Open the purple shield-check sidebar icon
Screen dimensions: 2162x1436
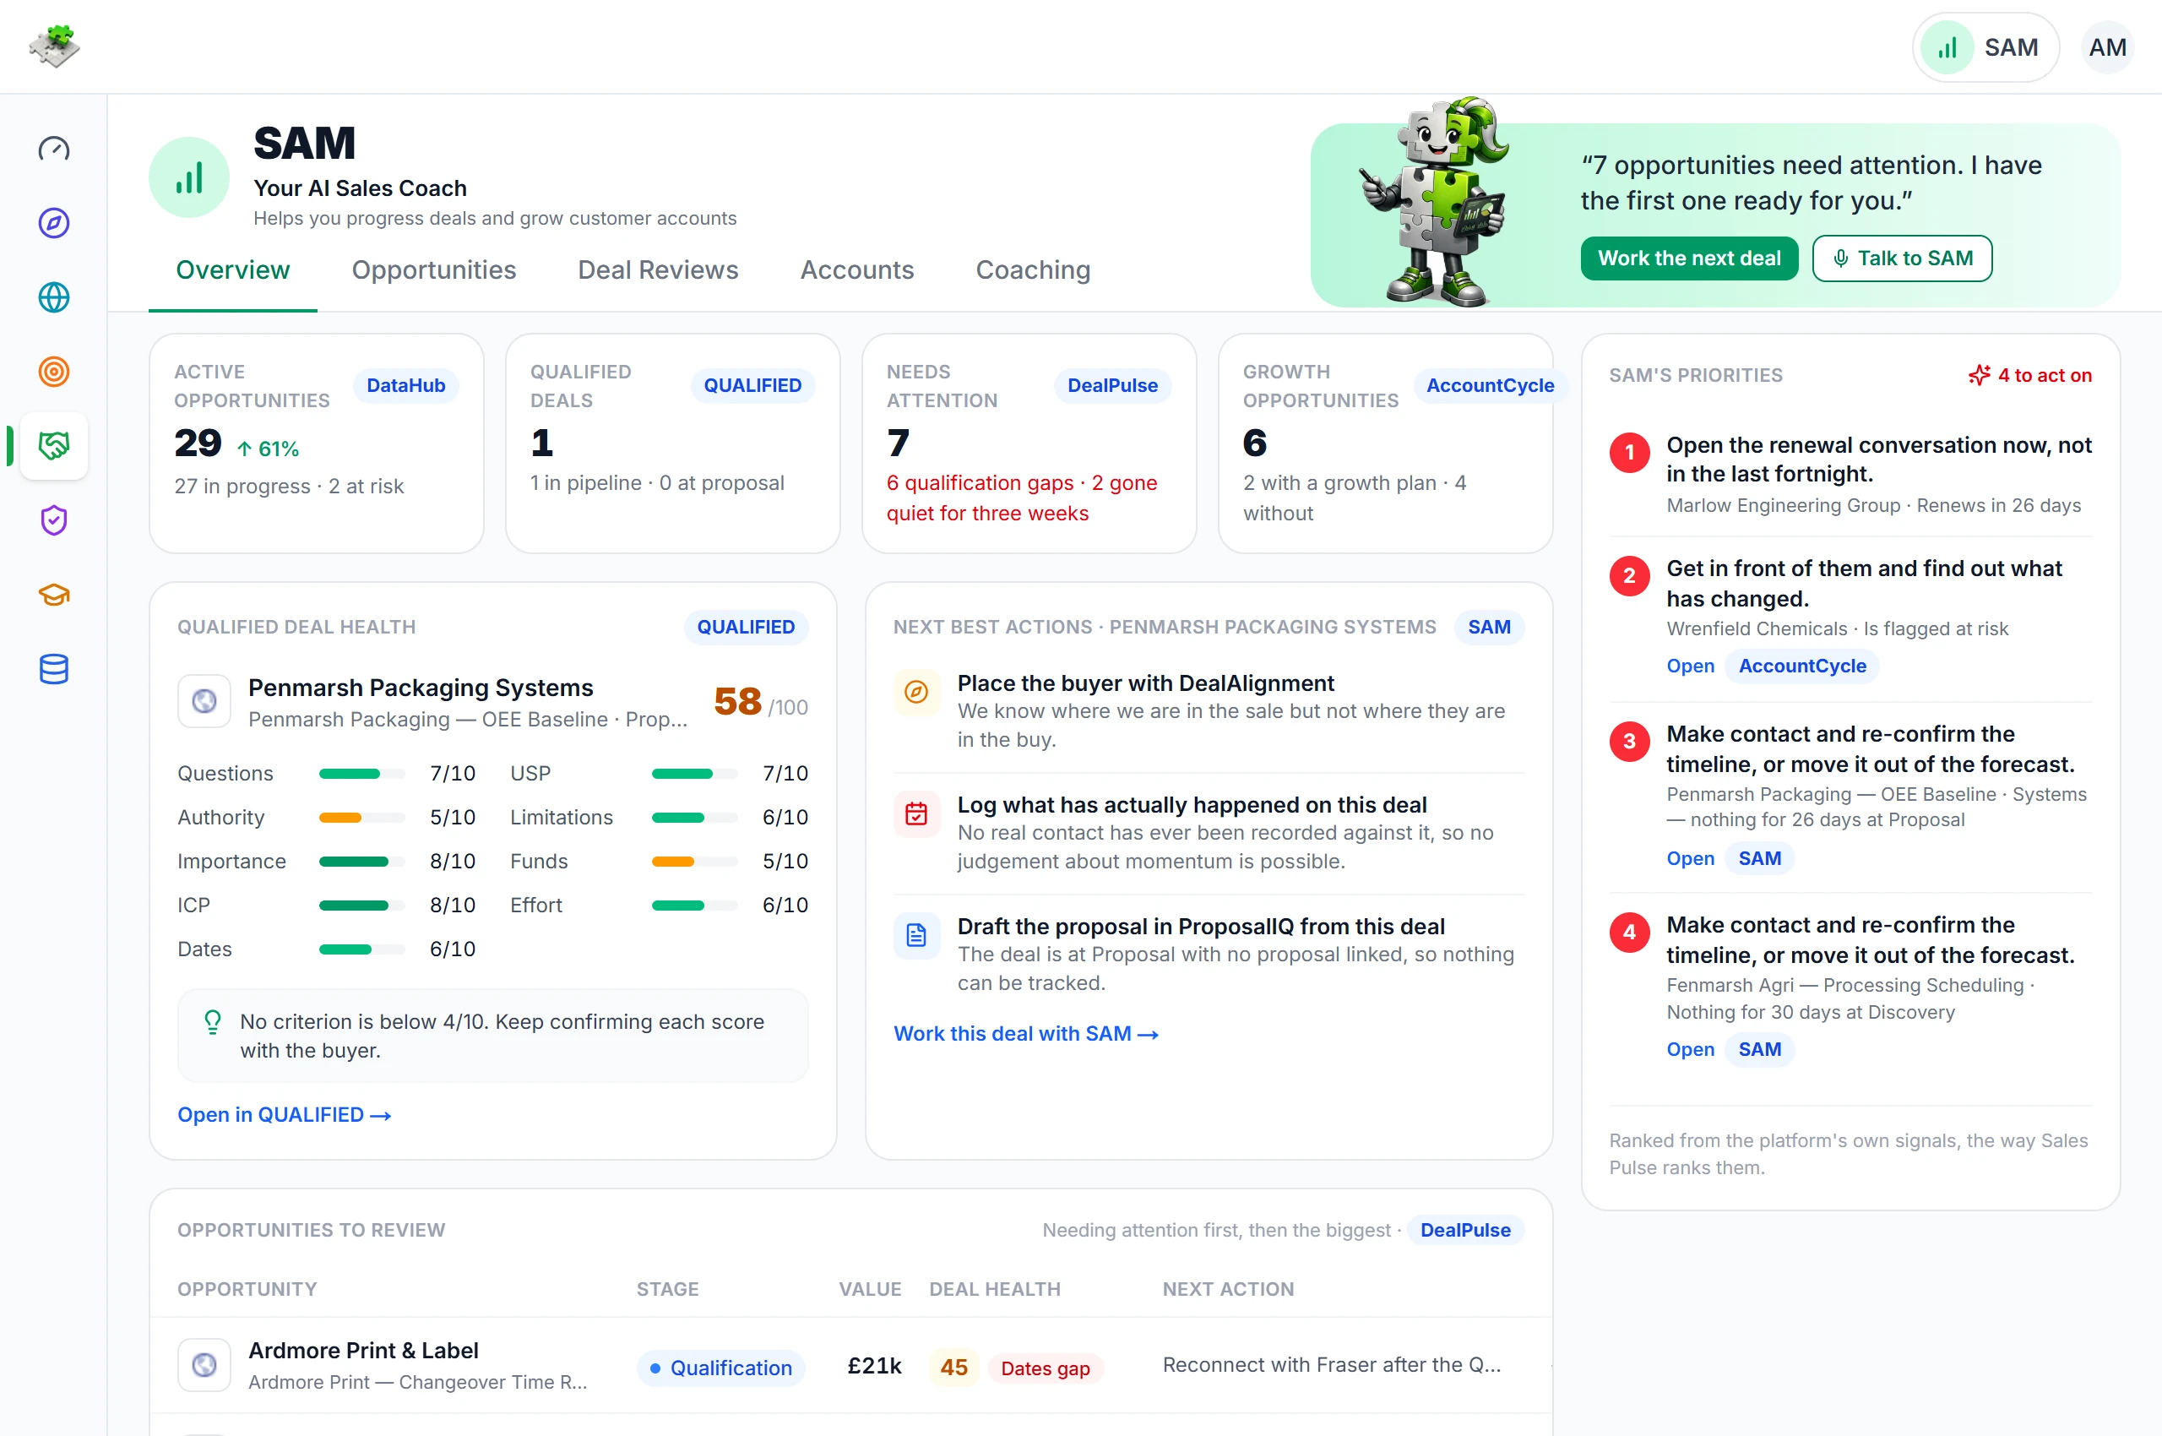pos(53,520)
